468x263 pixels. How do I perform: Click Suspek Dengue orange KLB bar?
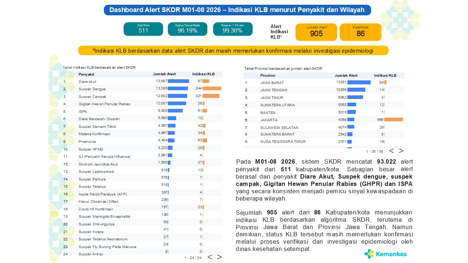click(212, 89)
